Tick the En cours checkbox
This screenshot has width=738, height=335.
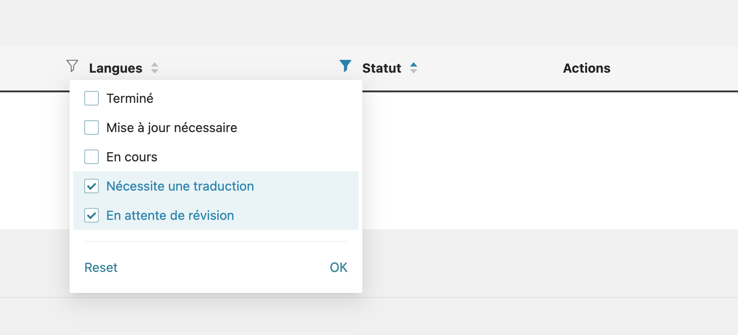pyautogui.click(x=92, y=157)
